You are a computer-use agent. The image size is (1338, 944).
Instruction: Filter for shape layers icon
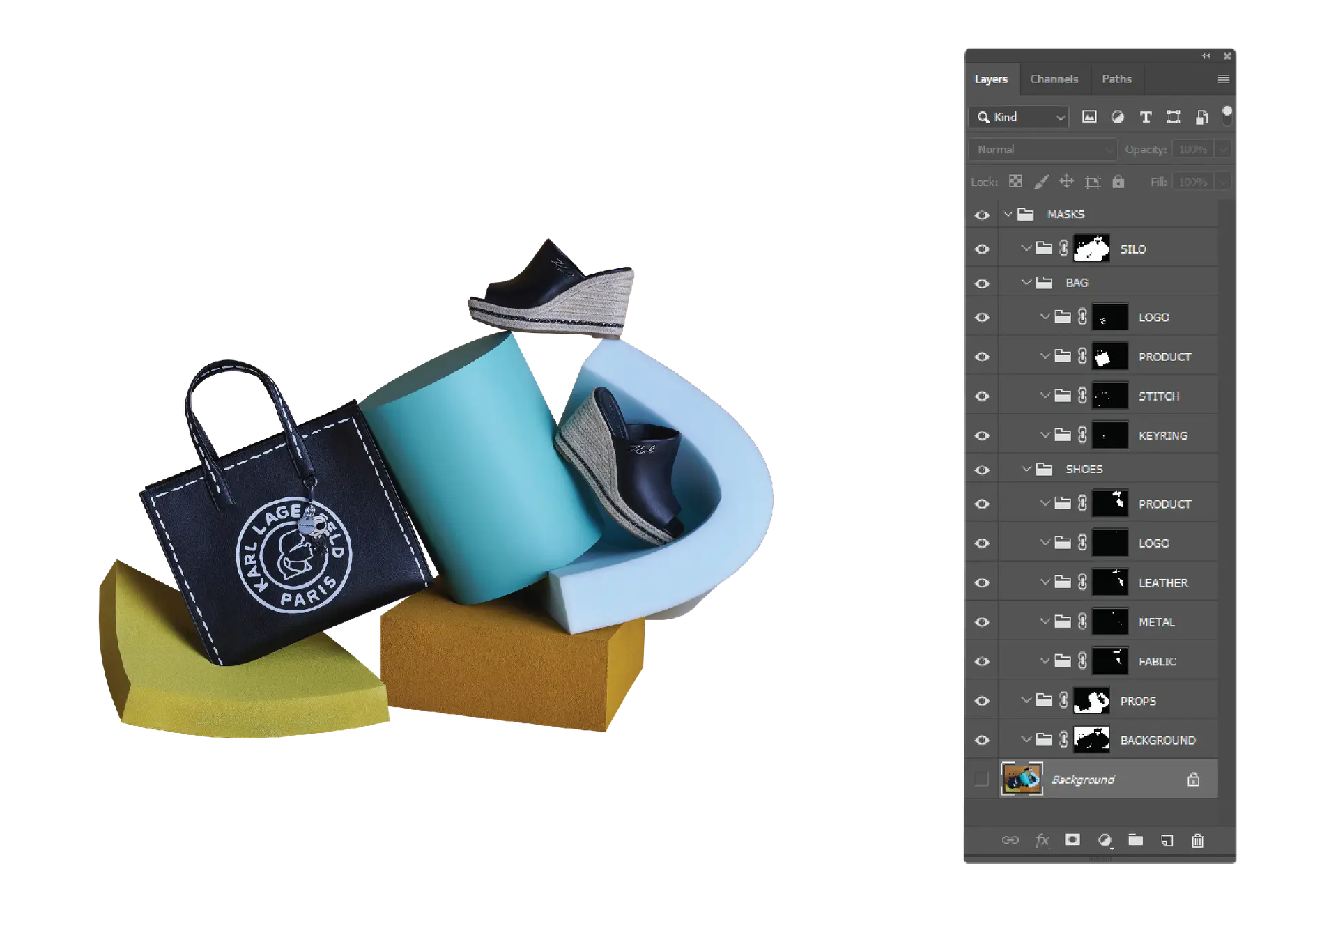pyautogui.click(x=1174, y=117)
